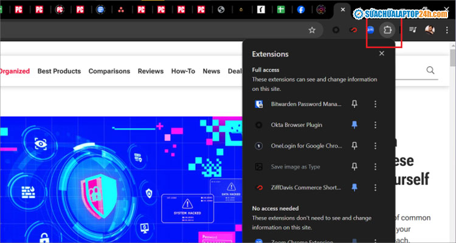This screenshot has height=243, width=456.
Task: Open the media controls toolbar icon
Action: (x=413, y=30)
